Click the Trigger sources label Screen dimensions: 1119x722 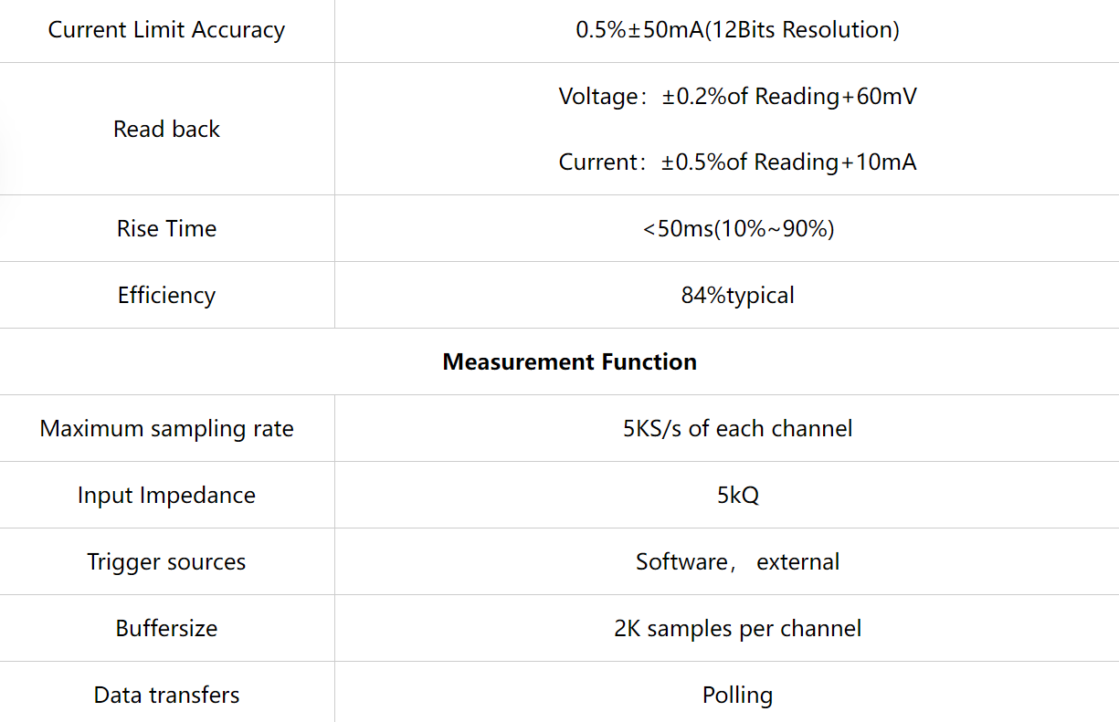[166, 561]
